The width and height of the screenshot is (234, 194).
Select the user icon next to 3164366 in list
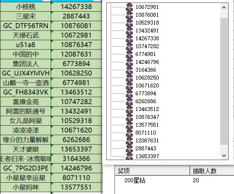pos(129,70)
